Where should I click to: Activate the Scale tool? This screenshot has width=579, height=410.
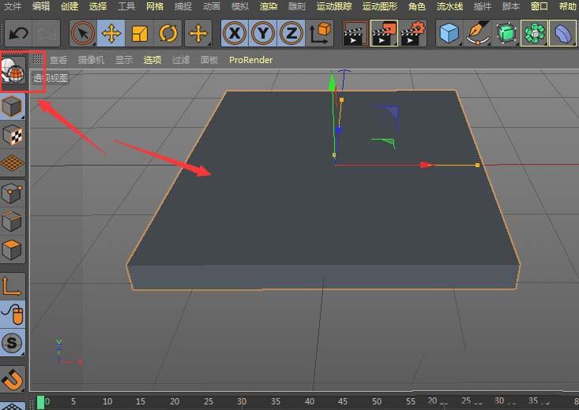pyautogui.click(x=140, y=34)
